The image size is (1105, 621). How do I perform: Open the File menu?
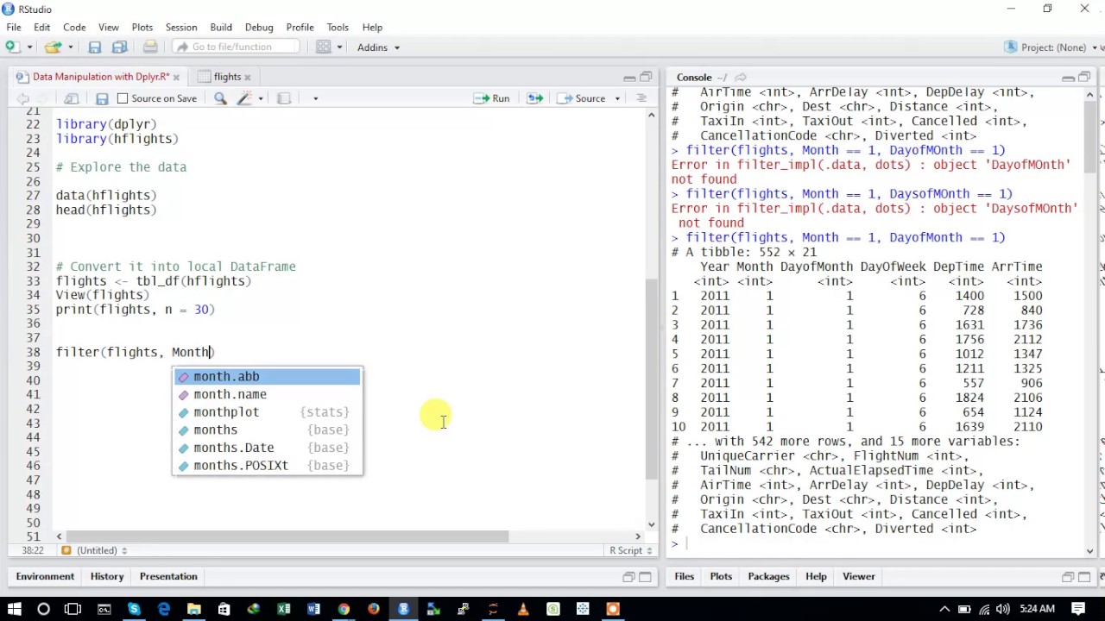click(x=14, y=27)
